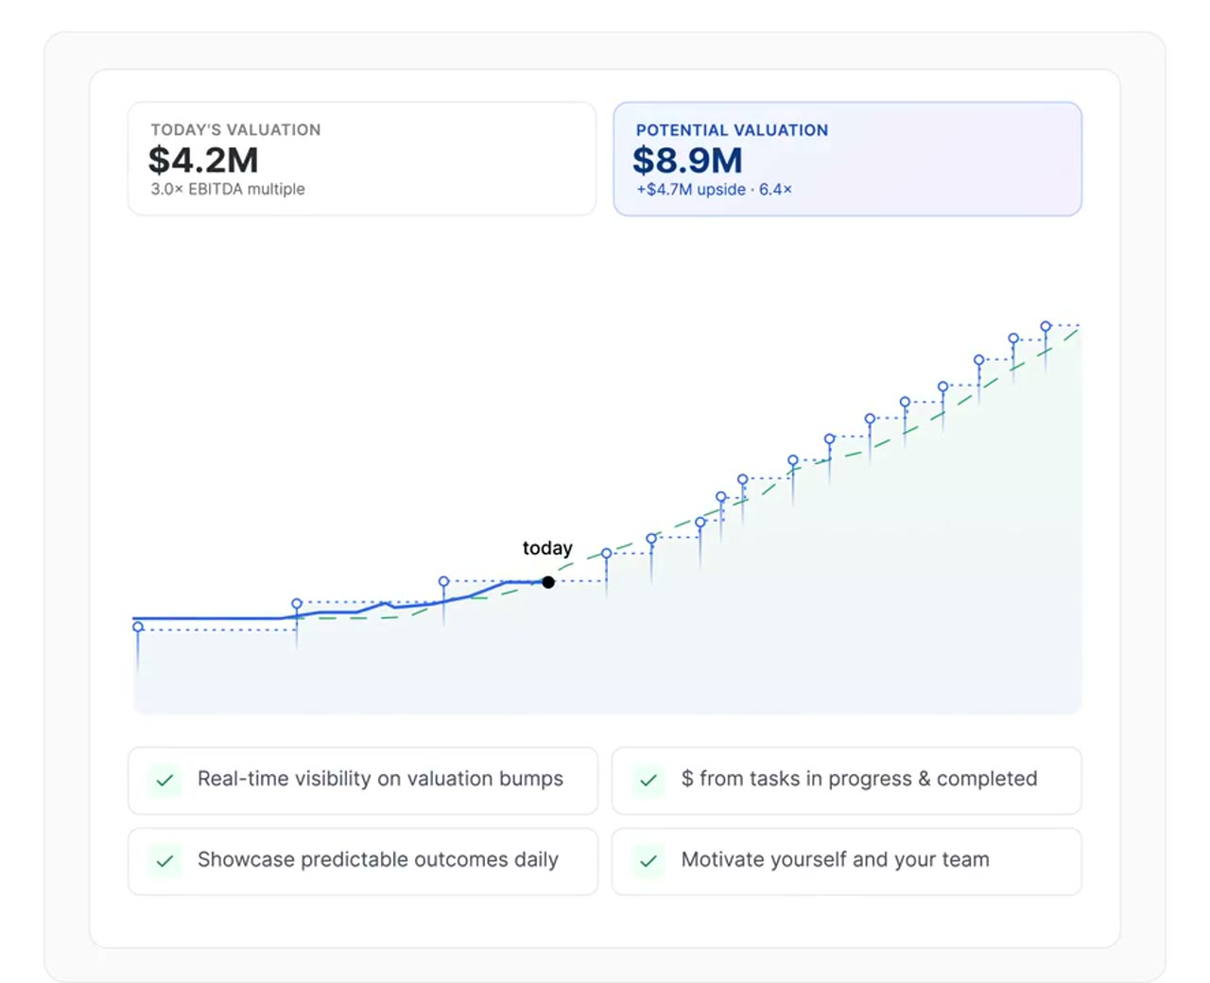Click the "POTENTIAL VALUATION" heading
This screenshot has width=1210, height=983.
tap(732, 129)
